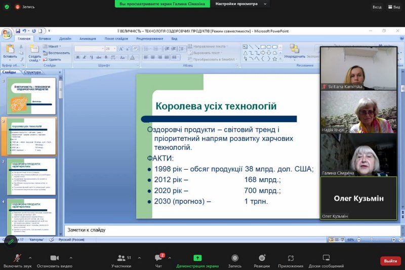Start recording with the Запись button
The width and height of the screenshot is (405, 270).
pyautogui.click(x=235, y=258)
